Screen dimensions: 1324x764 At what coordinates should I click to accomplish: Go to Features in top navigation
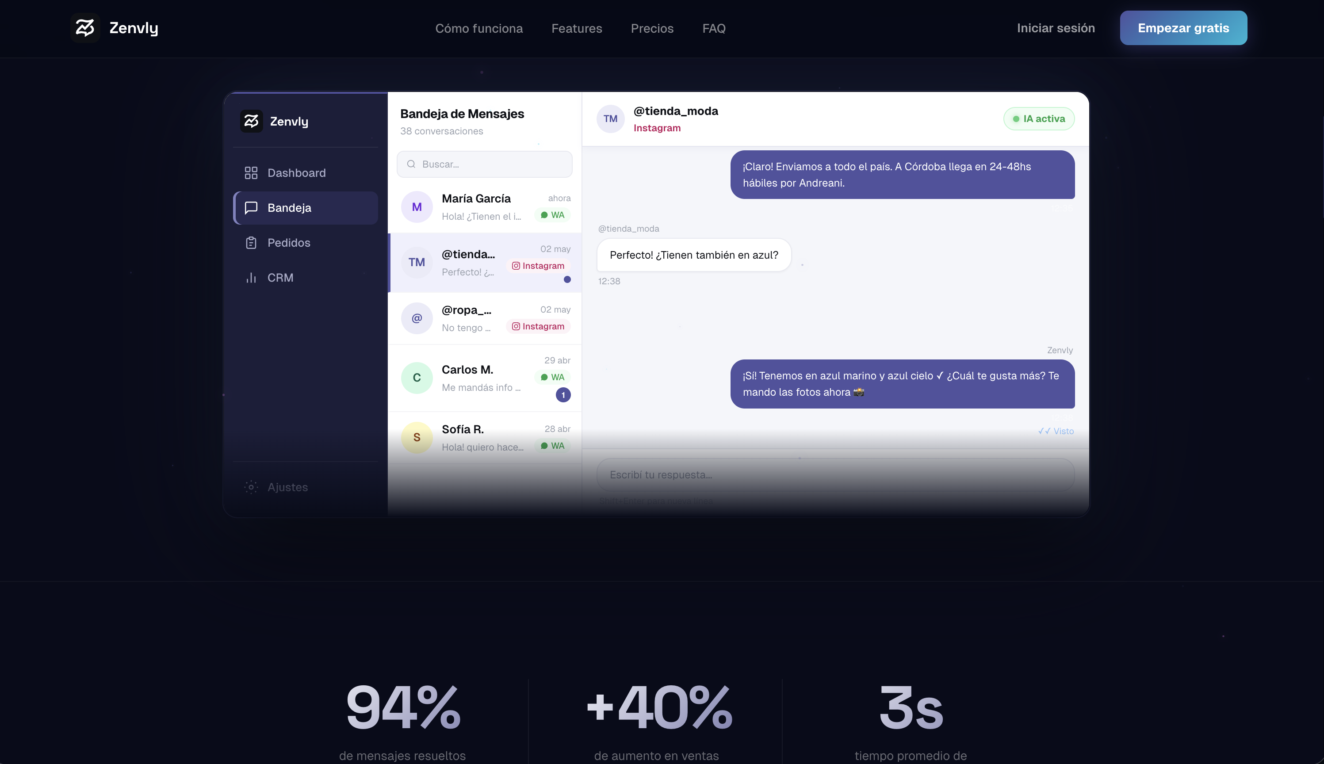point(577,28)
